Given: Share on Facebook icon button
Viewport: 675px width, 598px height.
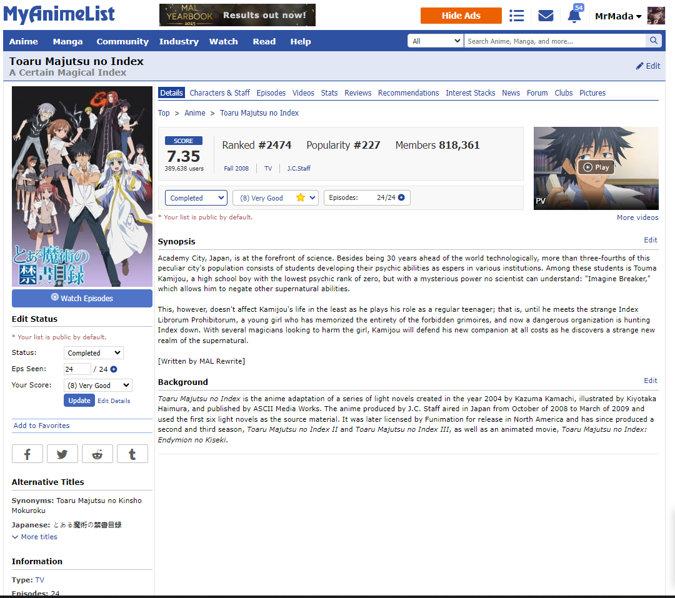Looking at the screenshot, I should click(27, 454).
